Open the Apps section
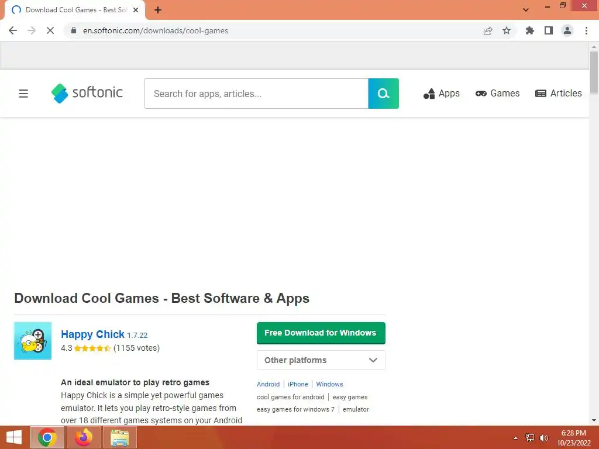The height and width of the screenshot is (449, 599). [x=441, y=94]
